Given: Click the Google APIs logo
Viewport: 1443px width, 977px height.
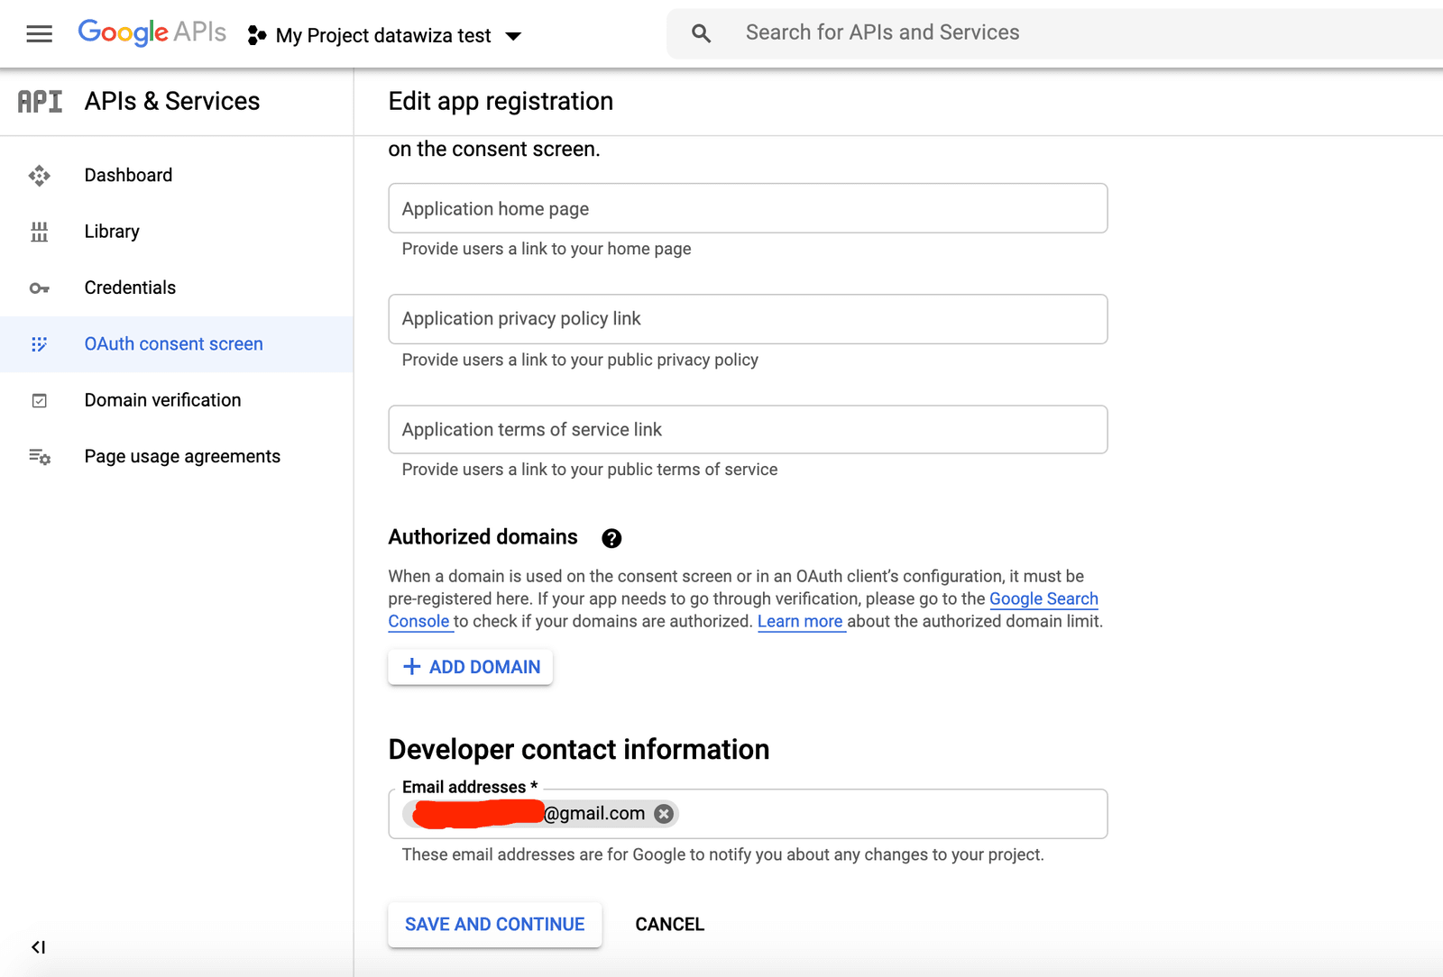Looking at the screenshot, I should point(152,33).
